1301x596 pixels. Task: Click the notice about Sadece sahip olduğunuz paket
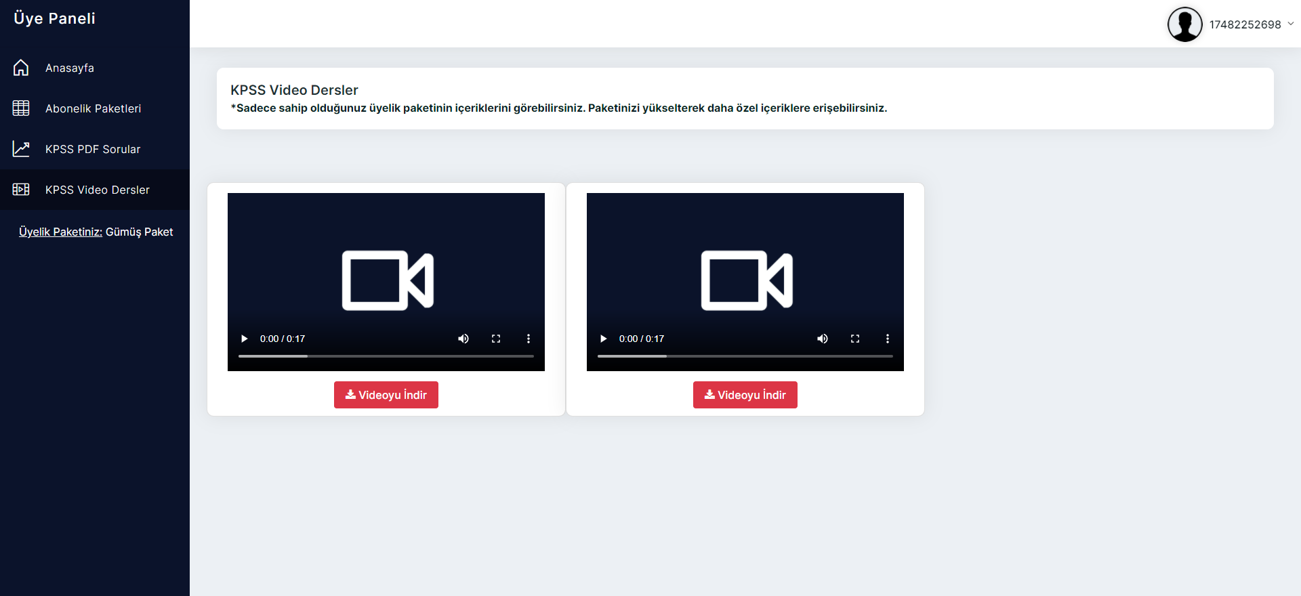point(559,108)
